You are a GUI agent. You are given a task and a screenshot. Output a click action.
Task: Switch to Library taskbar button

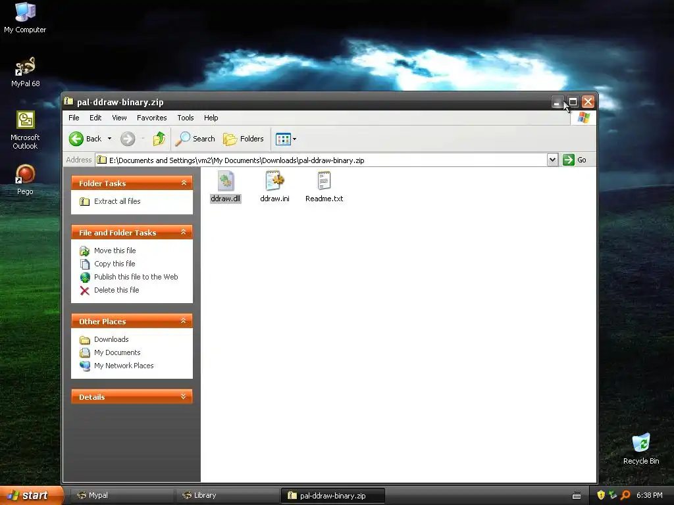tap(227, 496)
